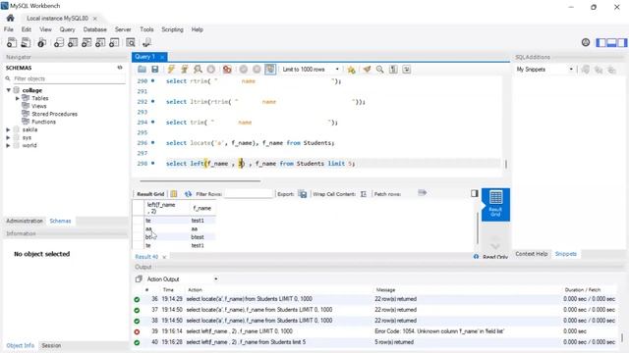Create a new schema toolbar icon
The image size is (629, 353).
(x=59, y=42)
